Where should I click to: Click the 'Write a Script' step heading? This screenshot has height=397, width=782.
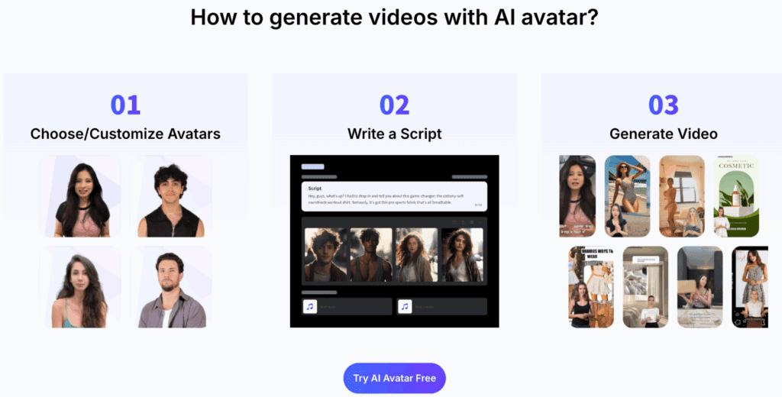[x=394, y=134]
